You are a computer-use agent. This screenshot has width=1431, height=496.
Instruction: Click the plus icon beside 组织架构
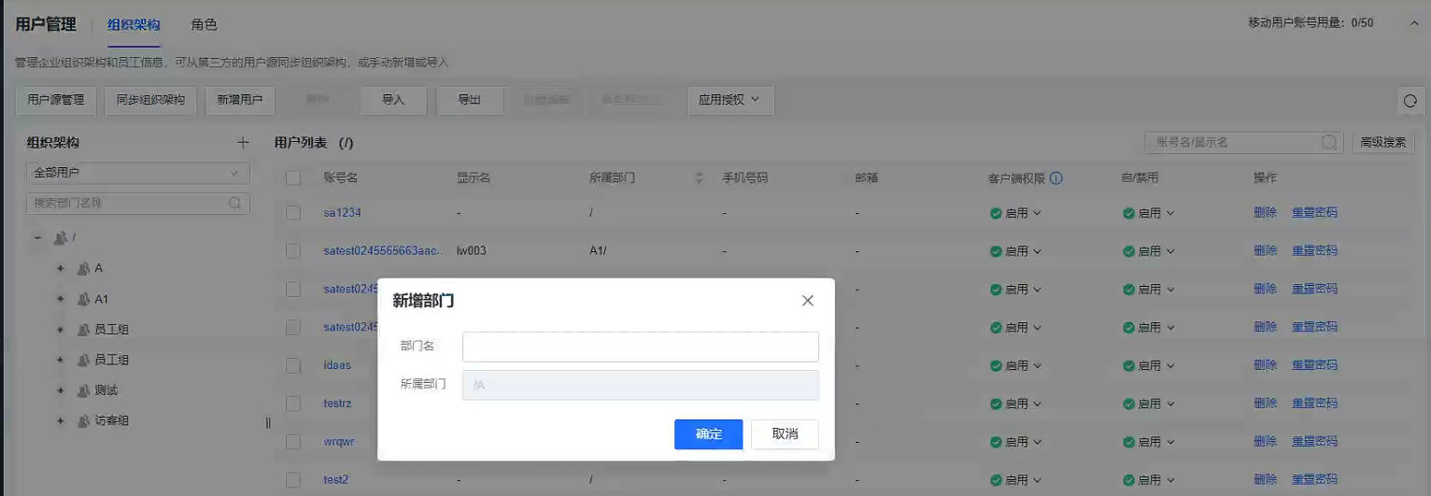coord(243,143)
